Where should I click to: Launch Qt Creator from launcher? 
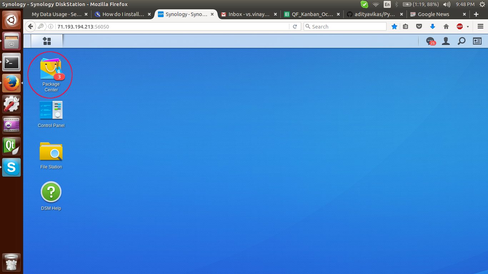pos(11,146)
